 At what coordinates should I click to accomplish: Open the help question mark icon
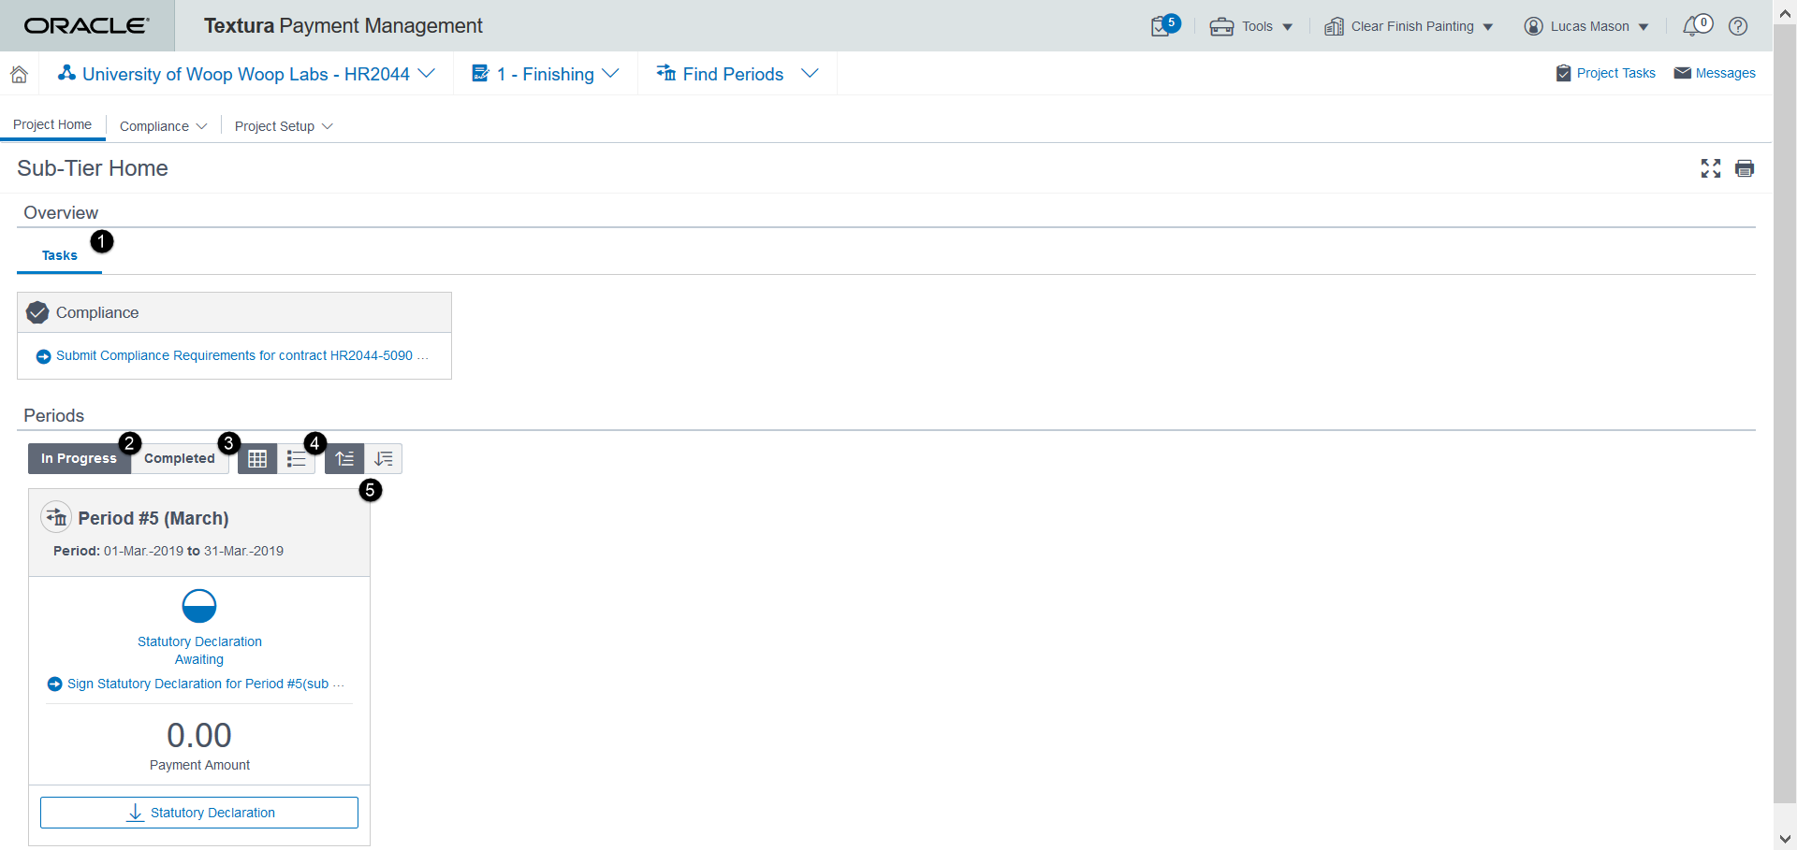[x=1738, y=26]
